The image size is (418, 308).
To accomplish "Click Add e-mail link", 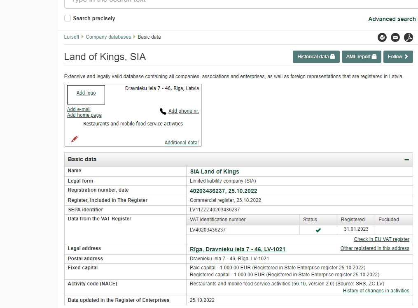I will (79, 109).
